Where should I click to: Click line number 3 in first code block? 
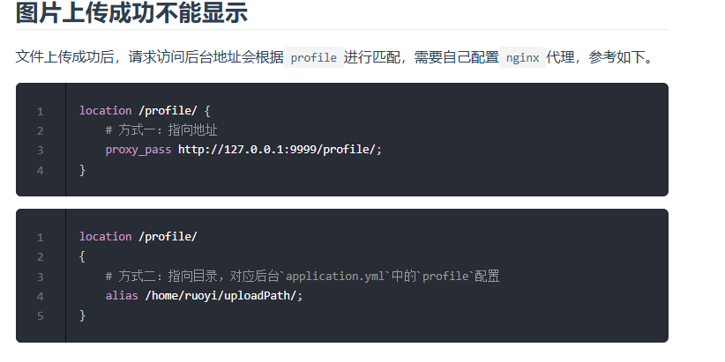pos(41,151)
